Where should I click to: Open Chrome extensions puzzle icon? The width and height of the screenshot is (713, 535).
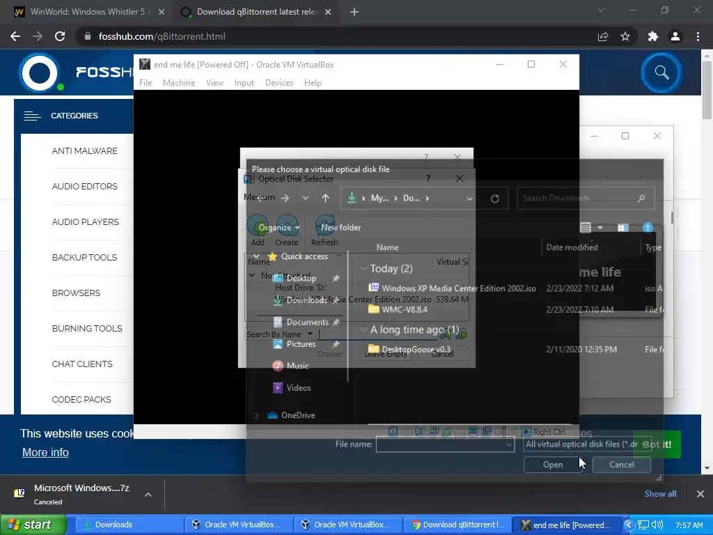(x=653, y=36)
